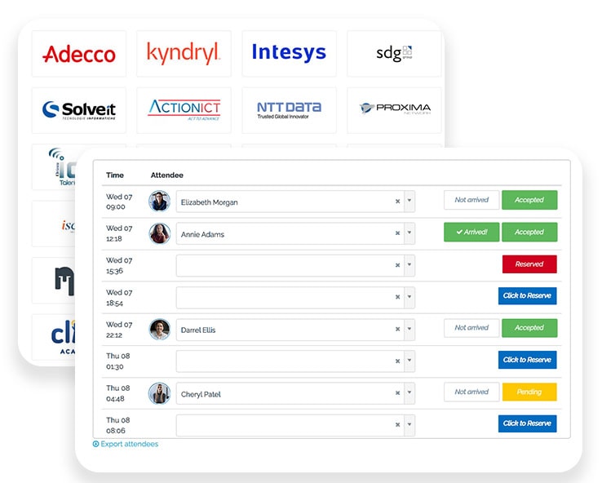Expand attendee dropdown for Wed 07 15:36
Screen dimensions: 602x483
point(409,265)
